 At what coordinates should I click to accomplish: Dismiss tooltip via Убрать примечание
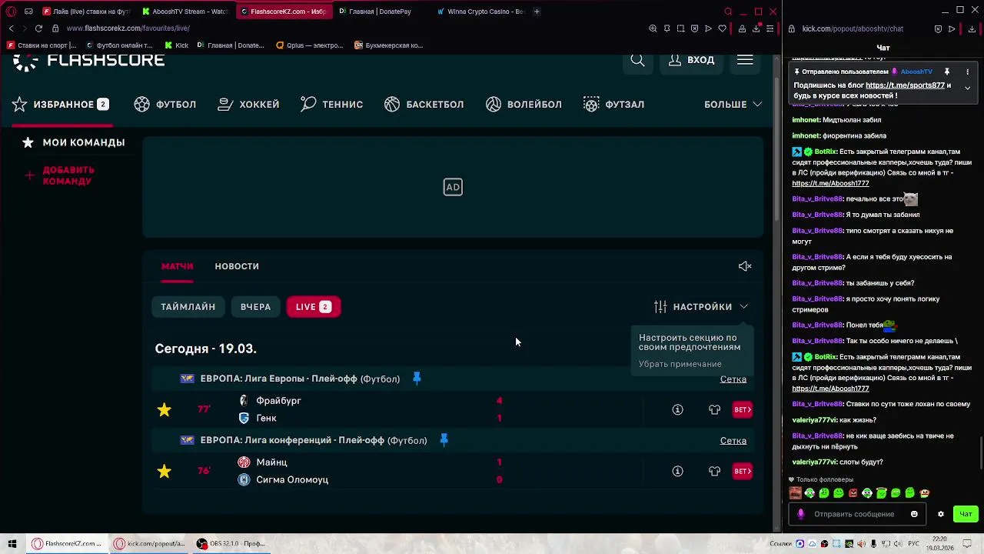coord(680,364)
